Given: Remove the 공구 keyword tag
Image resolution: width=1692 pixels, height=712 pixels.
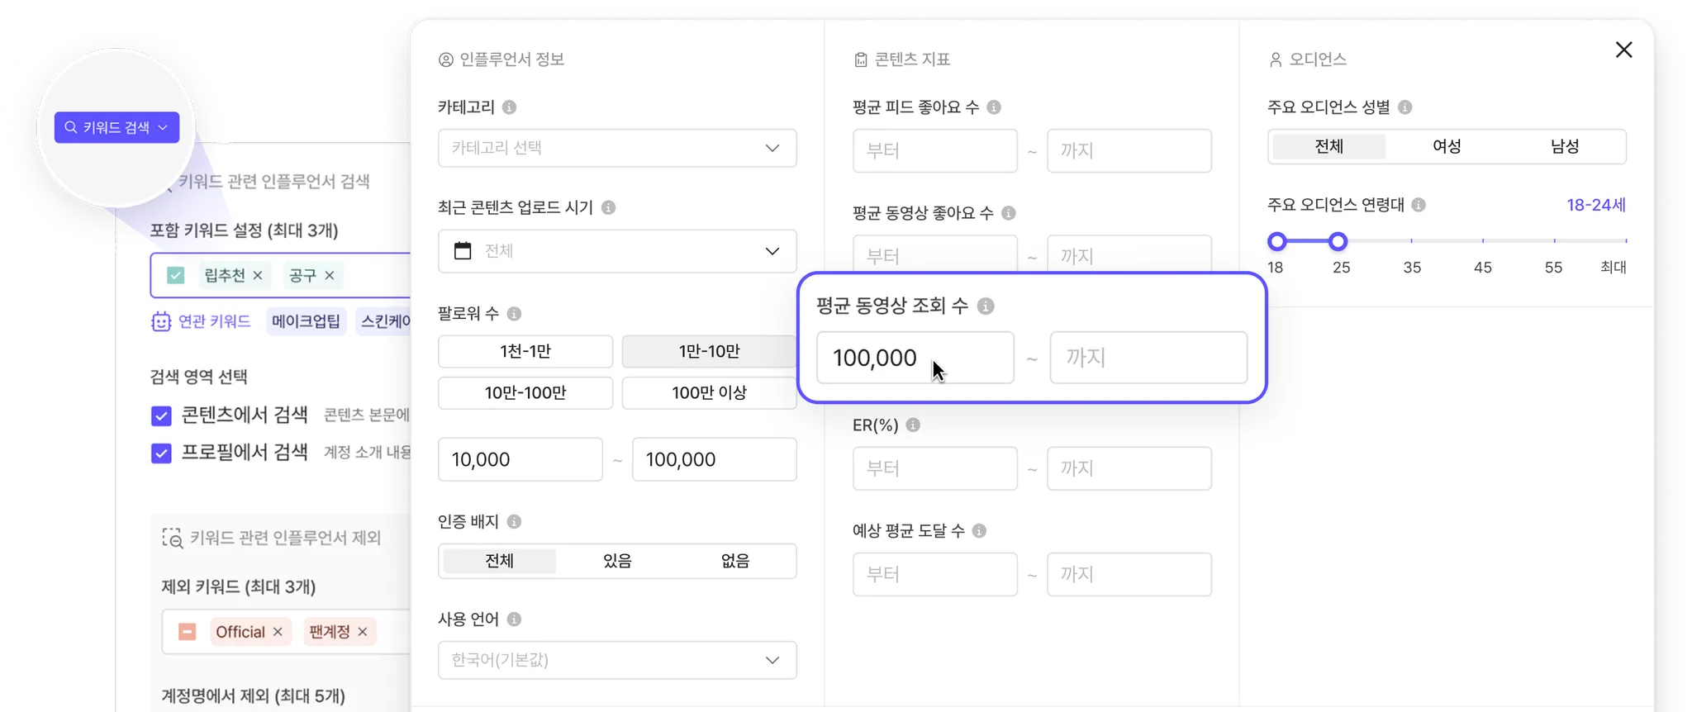Looking at the screenshot, I should pos(330,276).
